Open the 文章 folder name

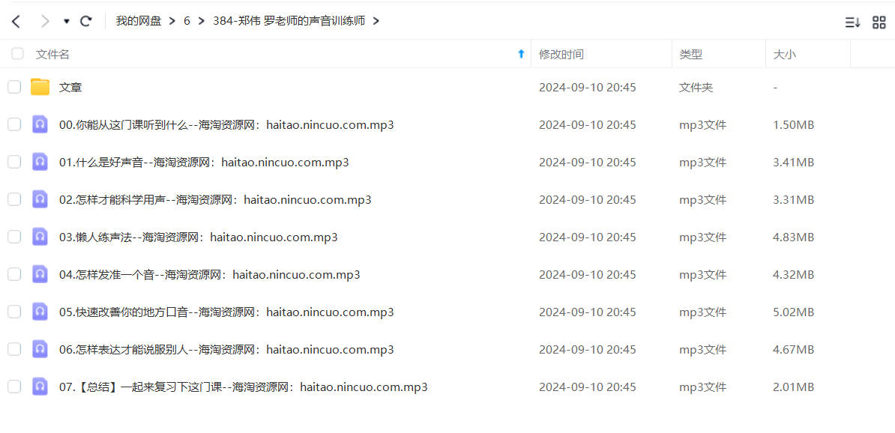[70, 88]
